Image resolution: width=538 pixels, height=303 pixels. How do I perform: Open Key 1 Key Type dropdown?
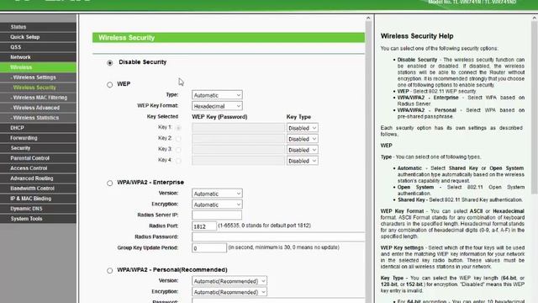[x=303, y=128]
